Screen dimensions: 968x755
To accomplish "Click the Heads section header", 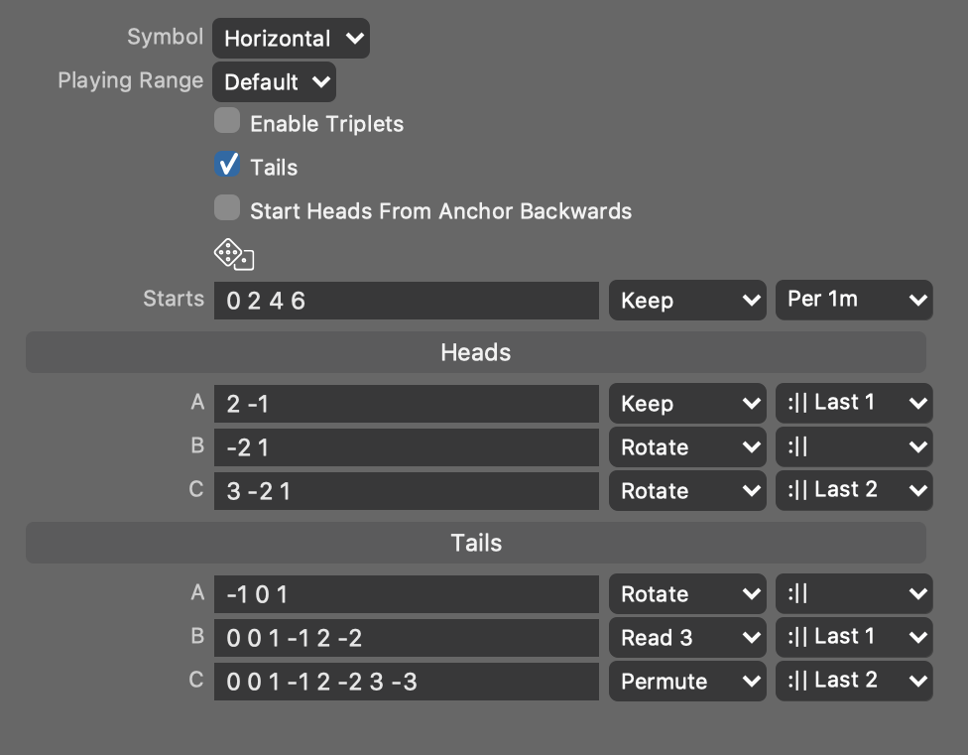I will [476, 352].
